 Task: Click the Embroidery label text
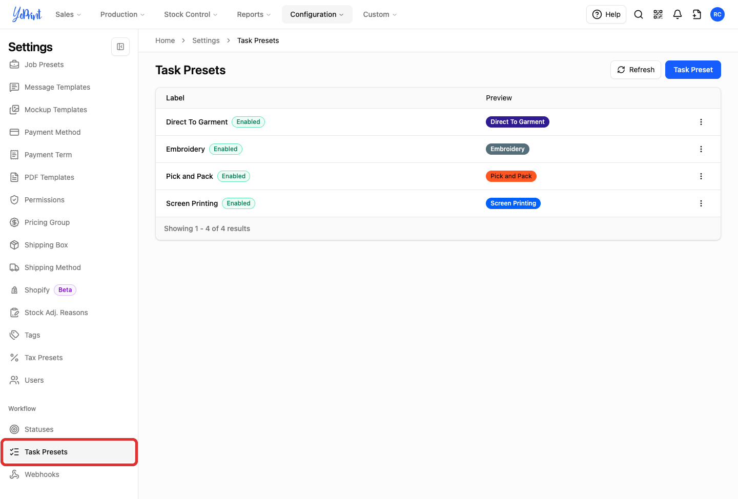(186, 149)
